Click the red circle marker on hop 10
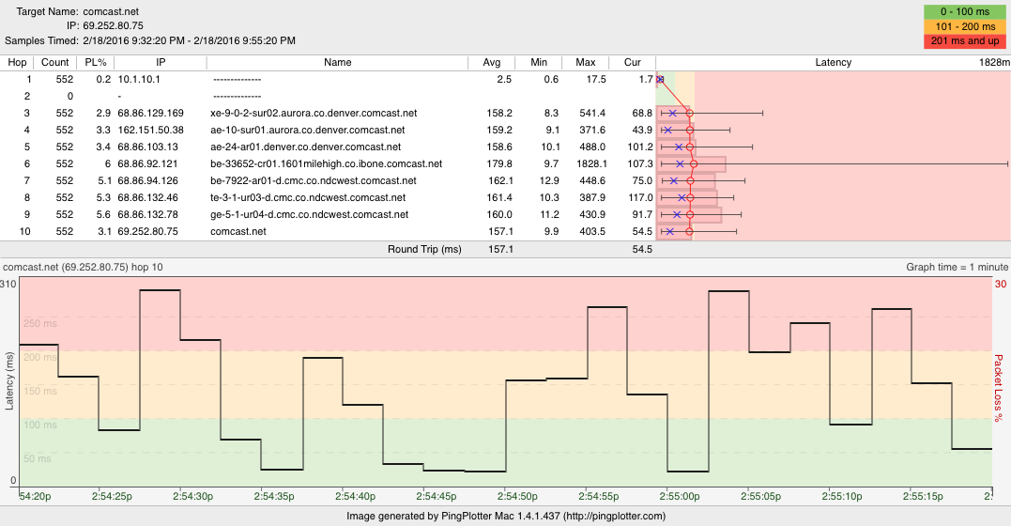Viewport: 1011px width, 526px height. (689, 232)
